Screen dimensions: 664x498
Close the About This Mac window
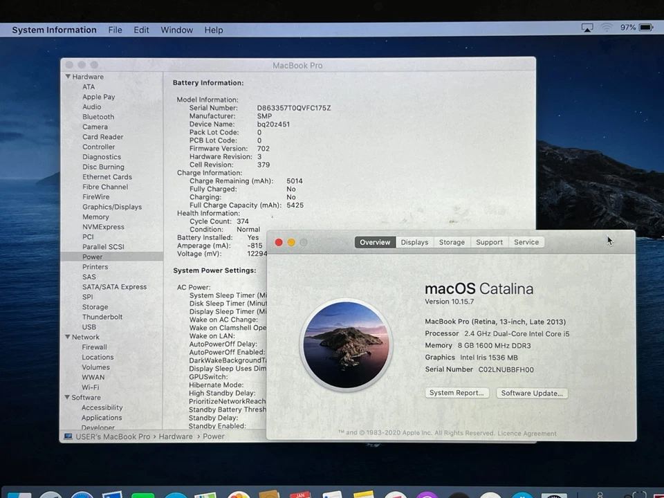point(279,242)
